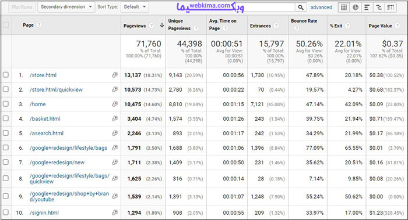Open /store.html in new window icon
This screenshot has height=220, width=408.
(x=115, y=75)
